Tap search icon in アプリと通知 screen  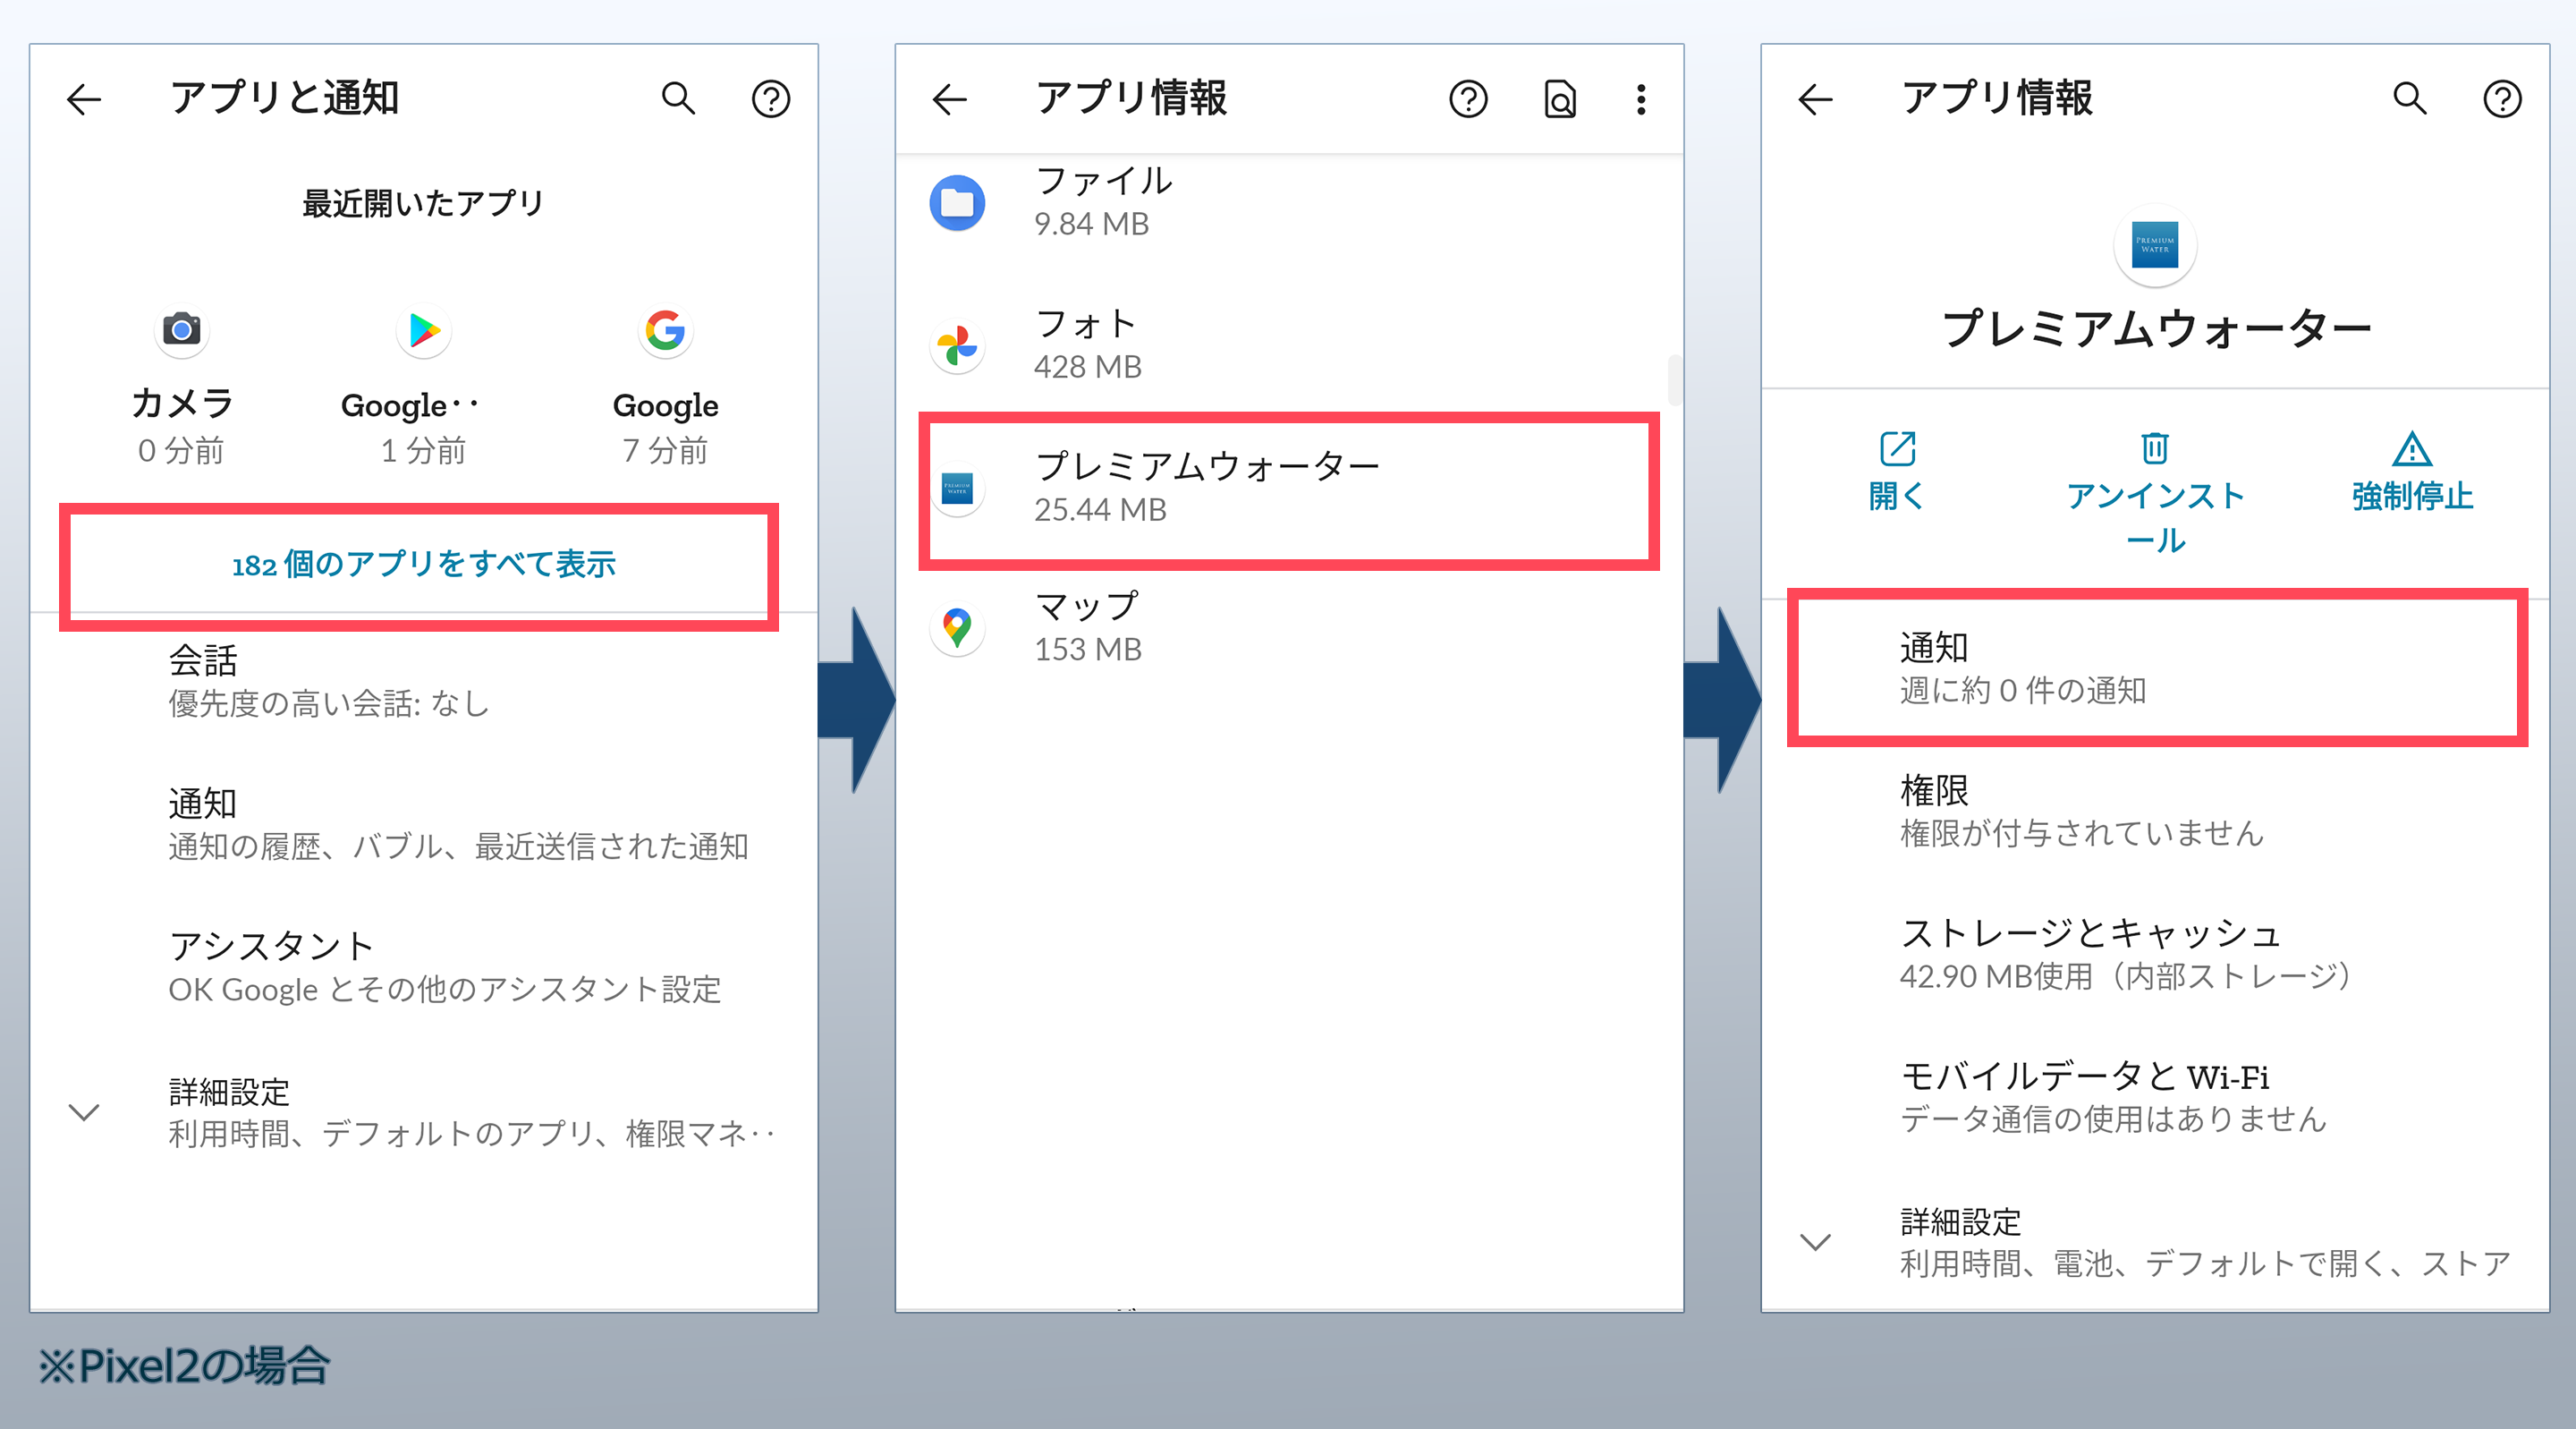coord(678,98)
